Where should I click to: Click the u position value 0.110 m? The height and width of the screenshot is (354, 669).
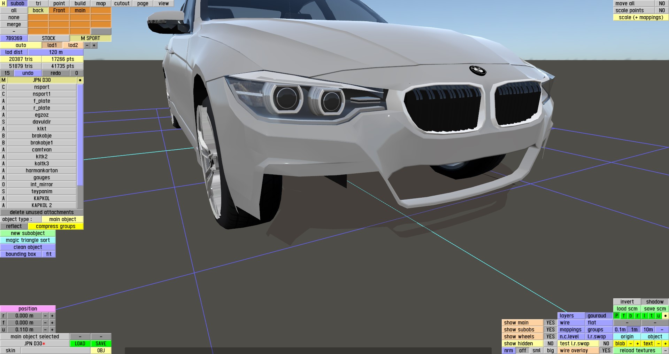24,330
